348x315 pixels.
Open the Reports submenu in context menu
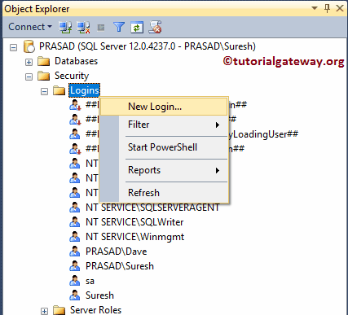[164, 170]
